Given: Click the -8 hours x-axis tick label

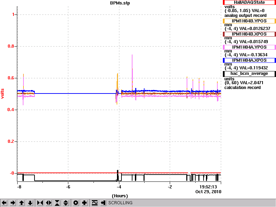Looking at the screenshot, I should tap(19, 187).
